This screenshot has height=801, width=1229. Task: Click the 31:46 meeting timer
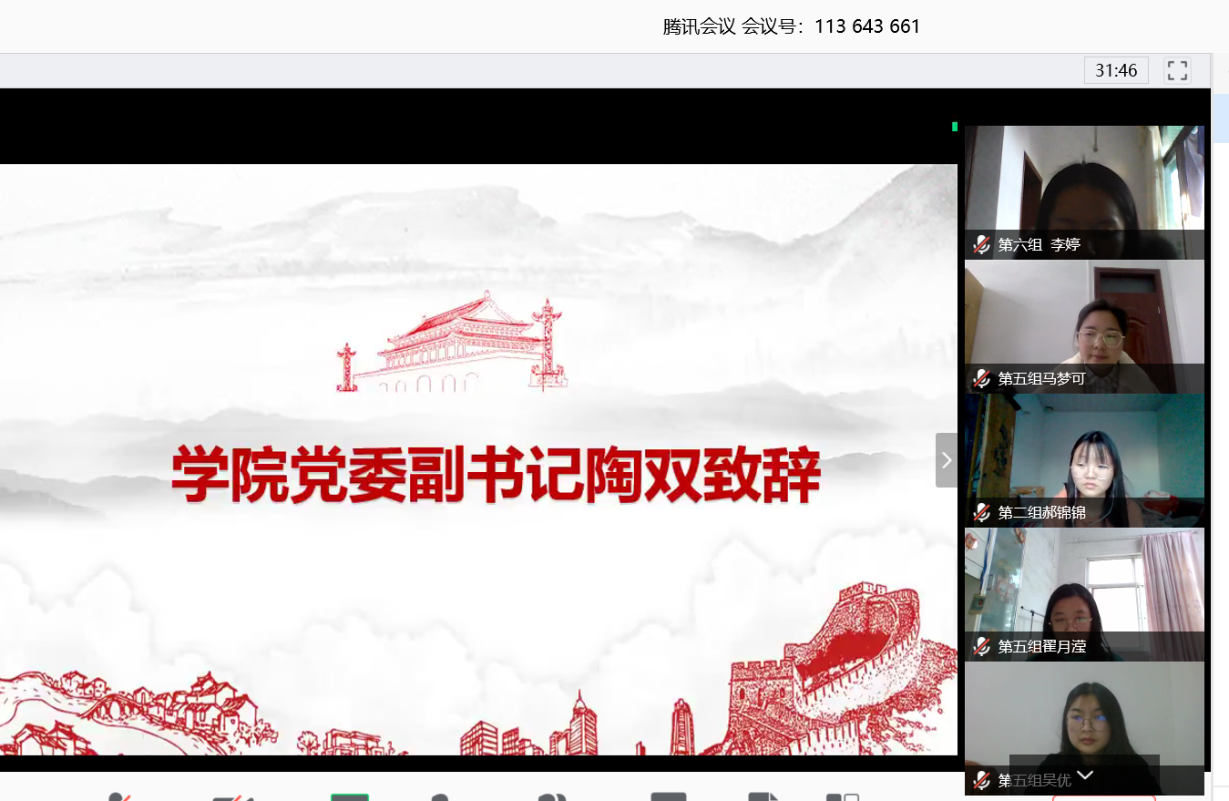click(1116, 71)
